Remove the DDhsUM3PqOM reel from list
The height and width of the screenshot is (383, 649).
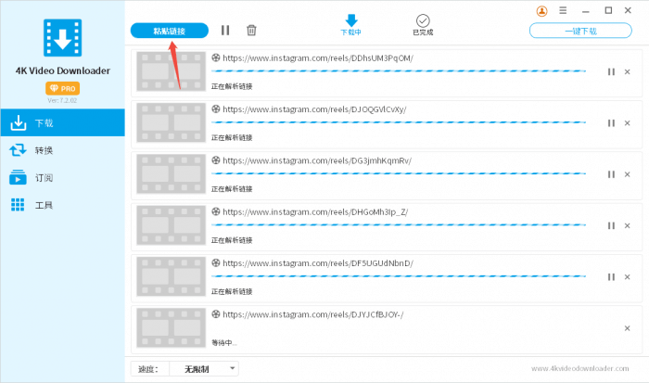pos(628,72)
